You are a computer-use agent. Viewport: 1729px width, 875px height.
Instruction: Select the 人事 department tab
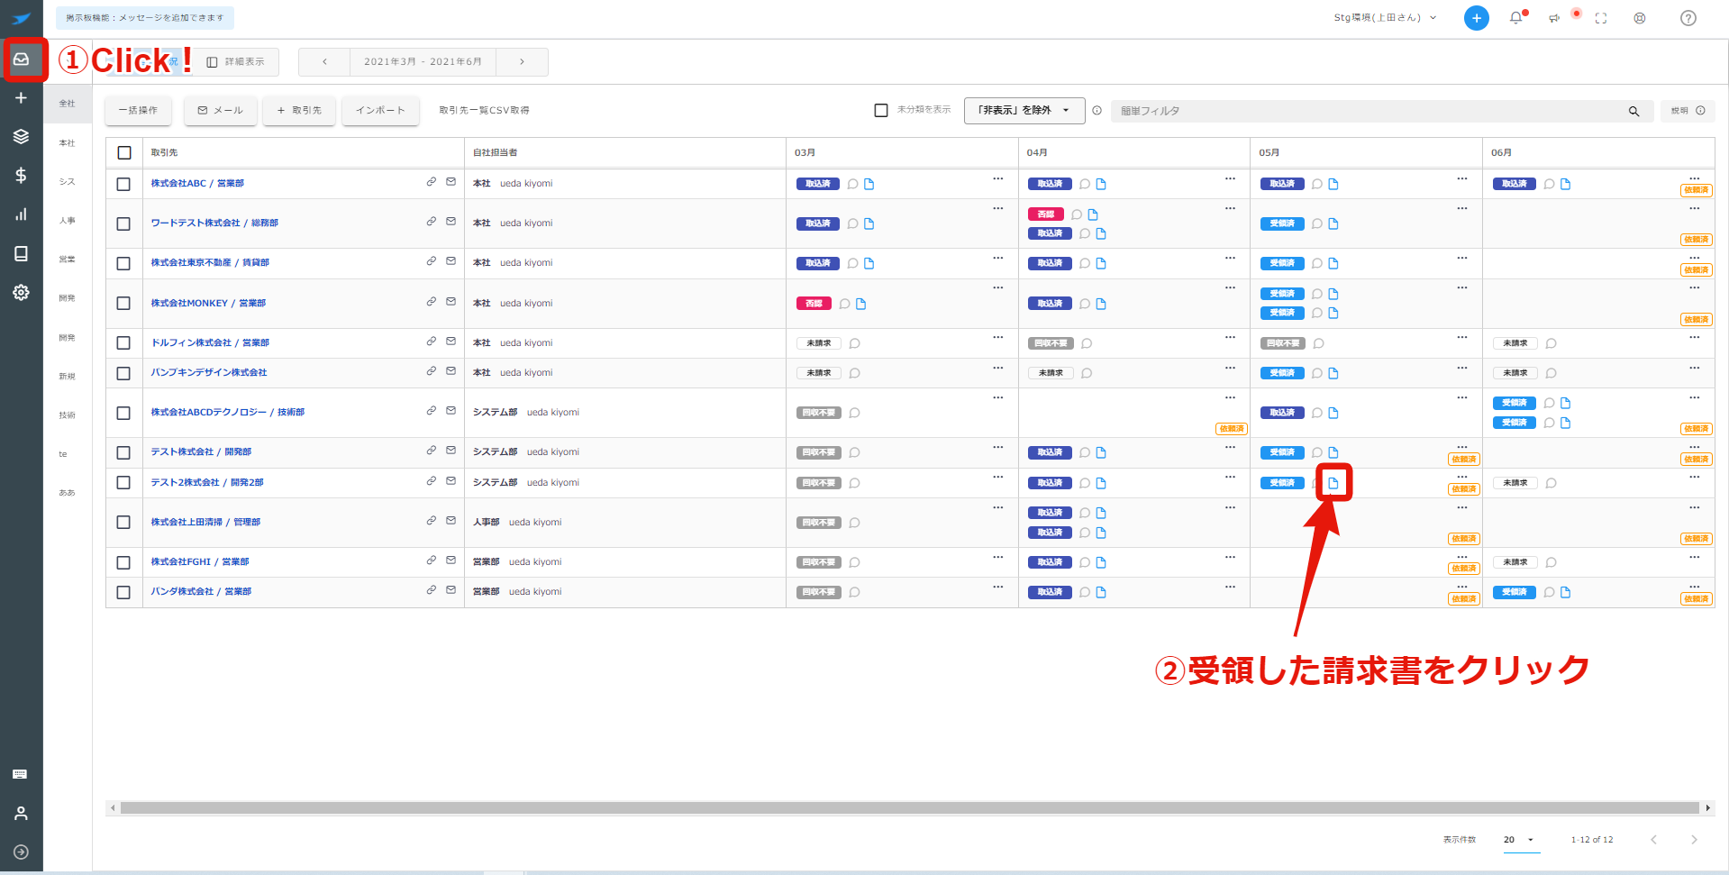pyautogui.click(x=68, y=221)
